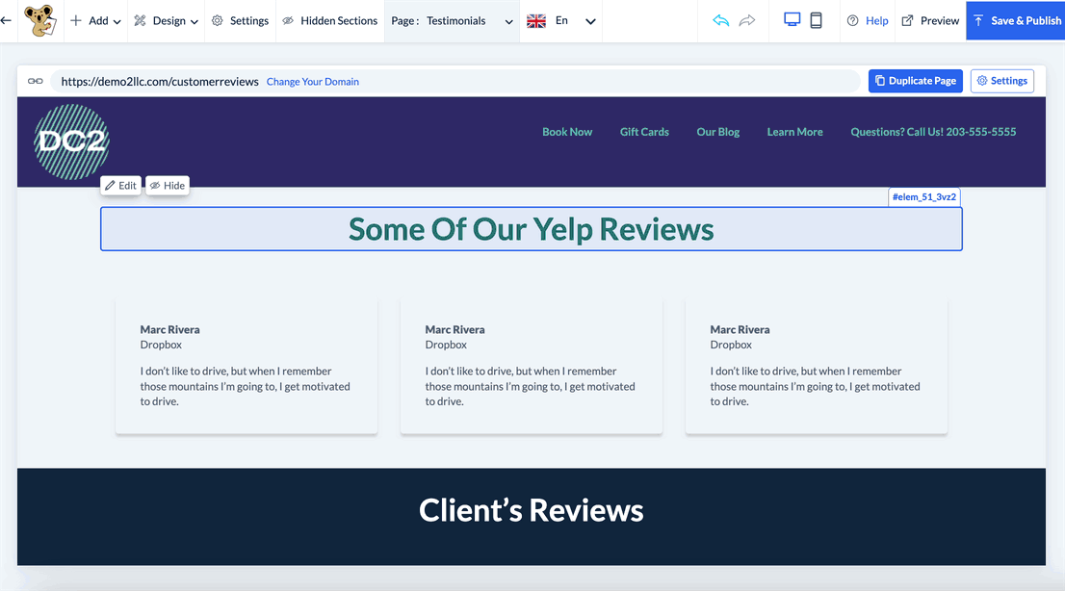Image resolution: width=1065 pixels, height=591 pixels.
Task: Click Marc Rivera name in middle review card
Action: click(455, 329)
